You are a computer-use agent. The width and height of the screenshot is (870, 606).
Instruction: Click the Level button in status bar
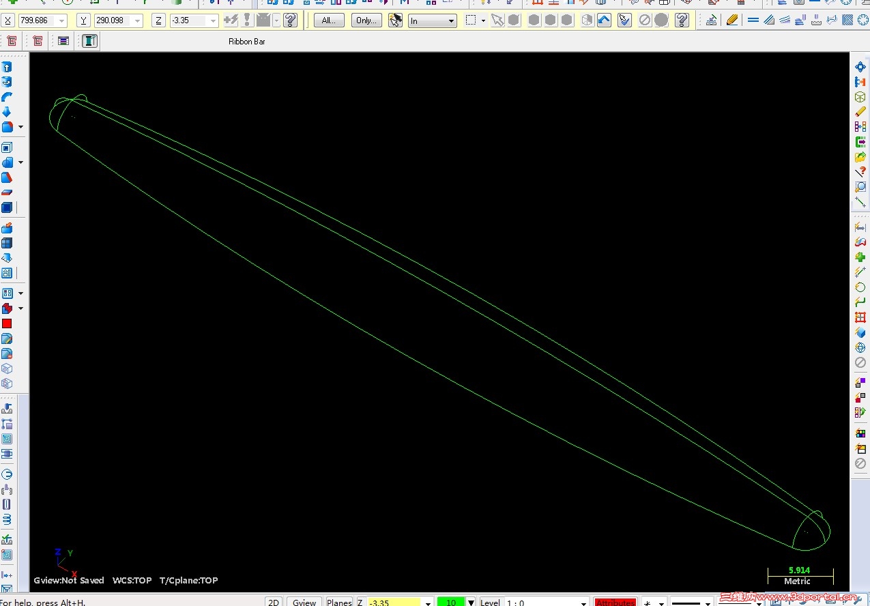pyautogui.click(x=490, y=602)
